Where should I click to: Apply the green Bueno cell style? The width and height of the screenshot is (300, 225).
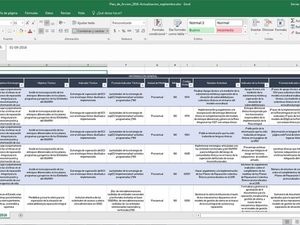click(x=201, y=30)
